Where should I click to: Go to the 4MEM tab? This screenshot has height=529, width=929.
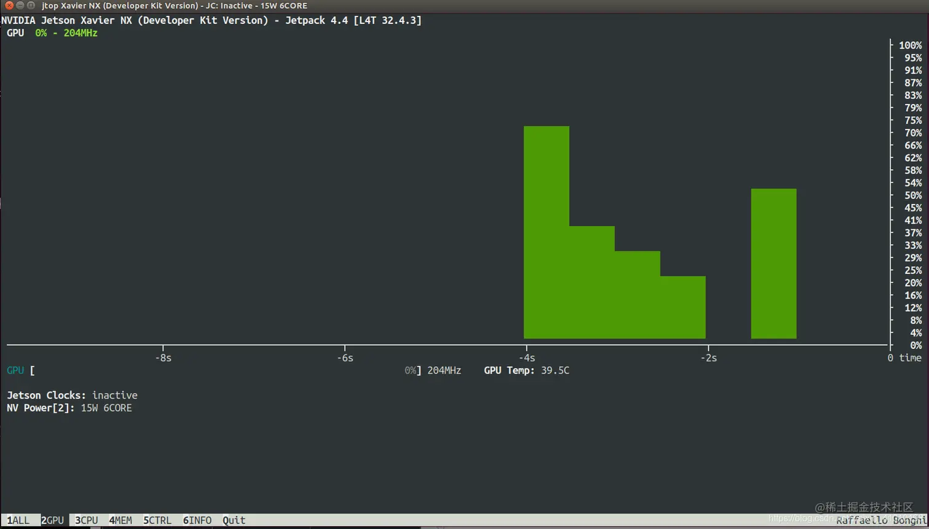120,520
